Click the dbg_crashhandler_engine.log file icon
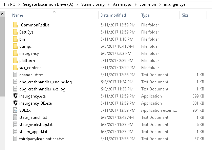This screenshot has height=150, width=212. point(15,82)
